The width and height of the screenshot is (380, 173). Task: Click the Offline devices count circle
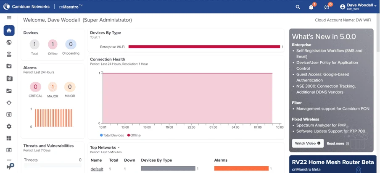click(53, 44)
